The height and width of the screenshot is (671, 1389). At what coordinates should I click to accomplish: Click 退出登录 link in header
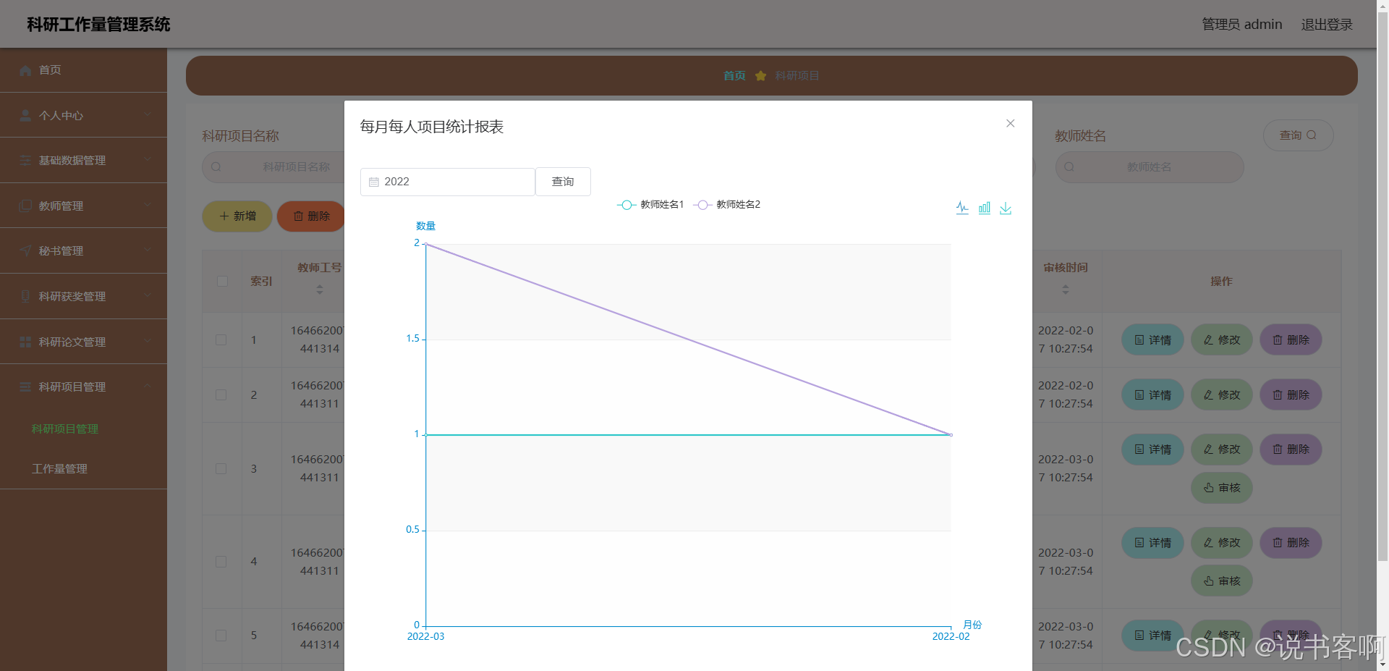[x=1326, y=25]
